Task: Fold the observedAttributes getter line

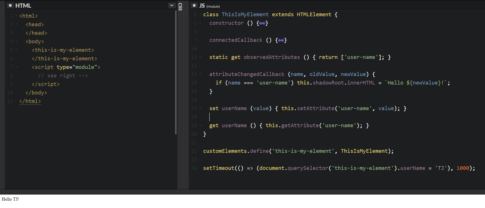Action: click(200, 57)
